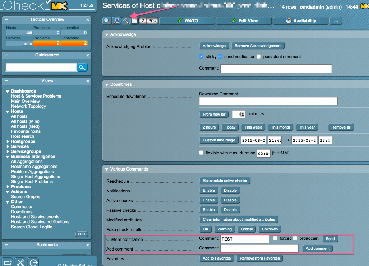Click the logout arrow icon

click(x=34, y=262)
